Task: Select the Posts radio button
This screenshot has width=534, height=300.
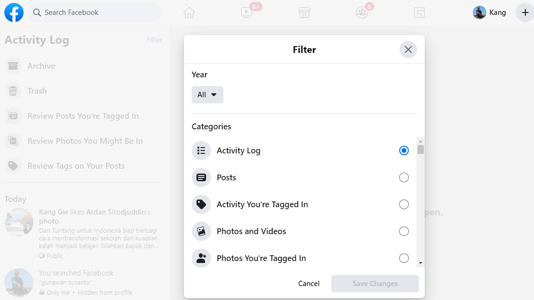Action: coord(404,177)
